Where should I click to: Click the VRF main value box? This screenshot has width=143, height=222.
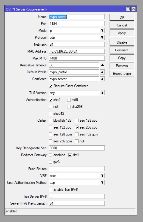point(74,176)
